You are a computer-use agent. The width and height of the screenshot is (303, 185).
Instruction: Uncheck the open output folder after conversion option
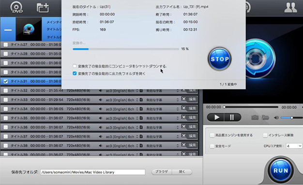(x=75, y=73)
